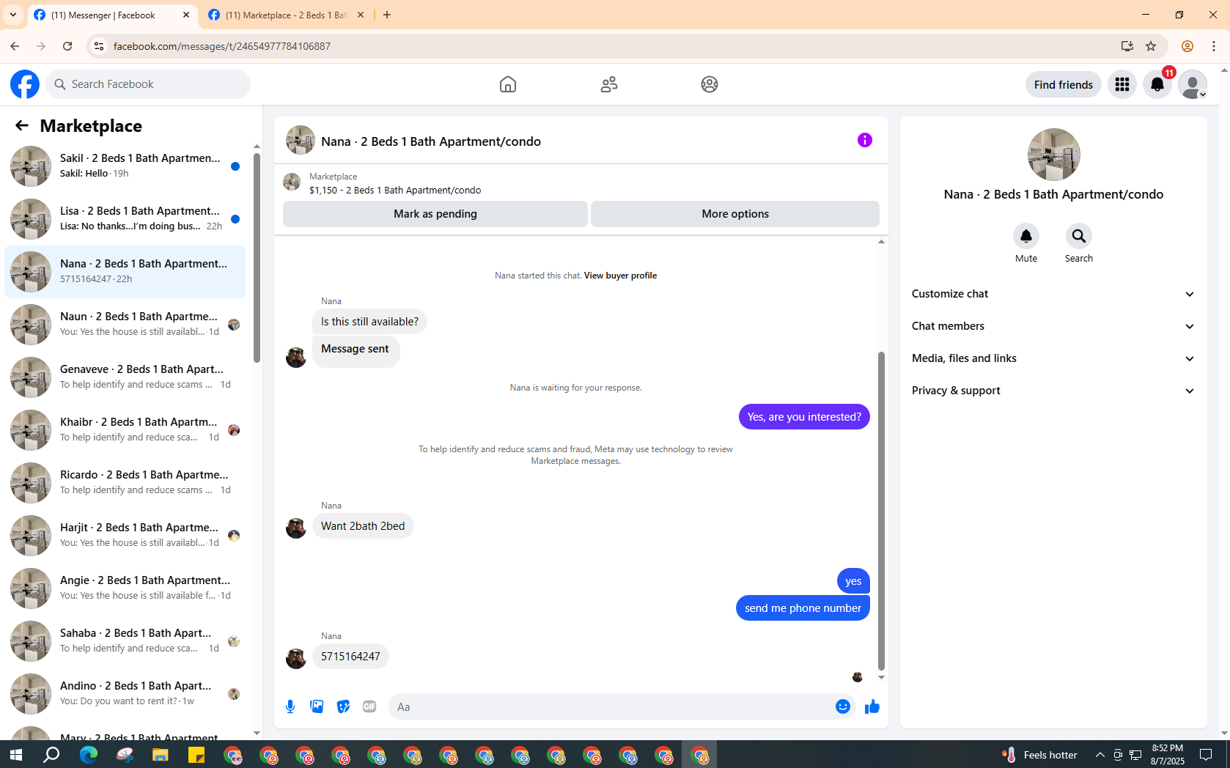
Task: Open the Facebook home feed icon
Action: (507, 84)
